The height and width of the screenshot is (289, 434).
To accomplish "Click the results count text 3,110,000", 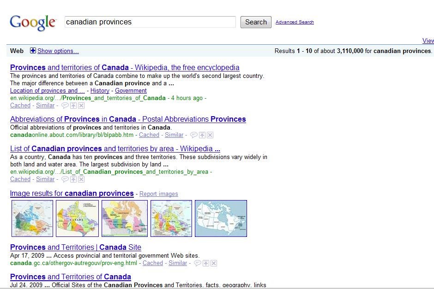I will point(350,51).
